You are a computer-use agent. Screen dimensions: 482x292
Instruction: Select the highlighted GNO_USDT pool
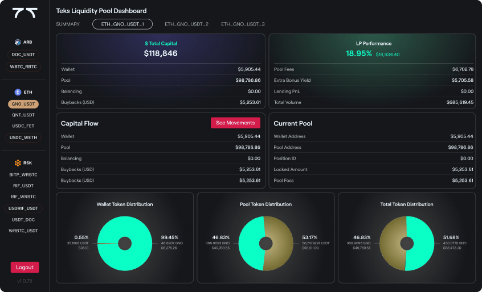[24, 104]
